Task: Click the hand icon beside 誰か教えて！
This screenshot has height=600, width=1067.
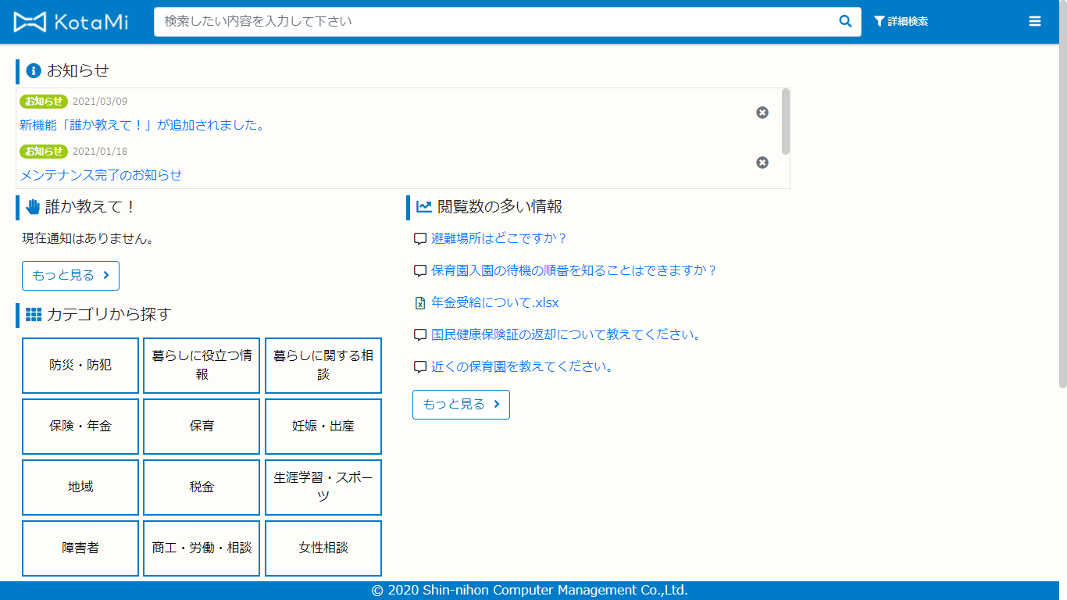Action: (33, 206)
